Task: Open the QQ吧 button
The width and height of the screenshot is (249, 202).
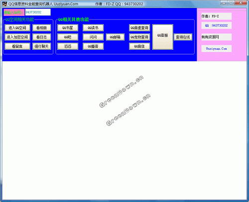Action: [68, 37]
